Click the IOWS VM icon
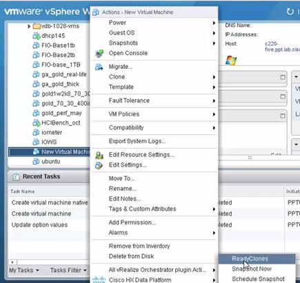The height and width of the screenshot is (283, 300). tap(36, 142)
